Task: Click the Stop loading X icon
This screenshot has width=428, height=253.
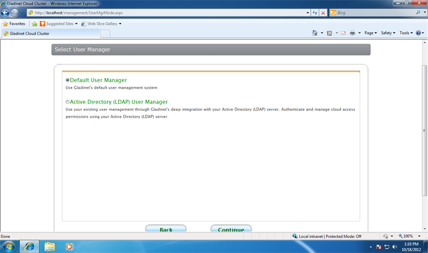Action: click(323, 13)
